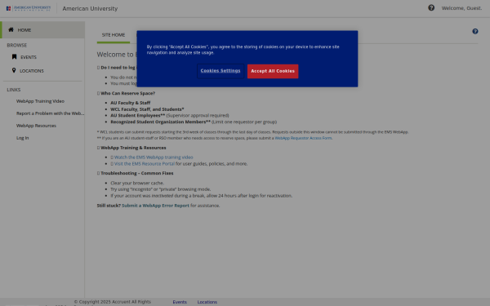Click the Events bookmark icon

(14, 57)
